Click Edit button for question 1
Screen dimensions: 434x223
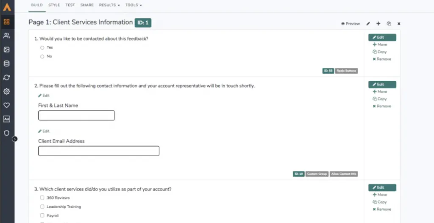coord(382,37)
